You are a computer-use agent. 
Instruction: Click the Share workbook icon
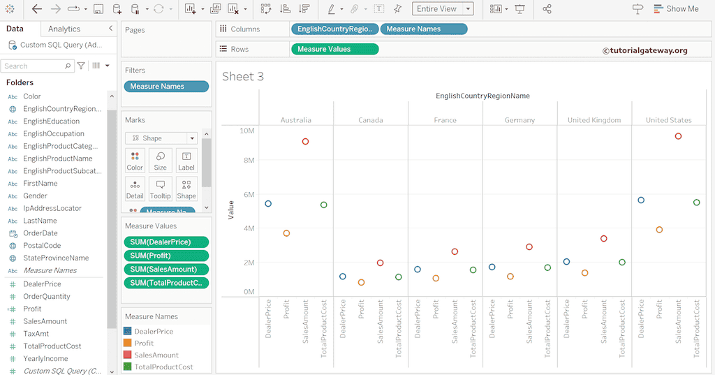click(x=547, y=8)
